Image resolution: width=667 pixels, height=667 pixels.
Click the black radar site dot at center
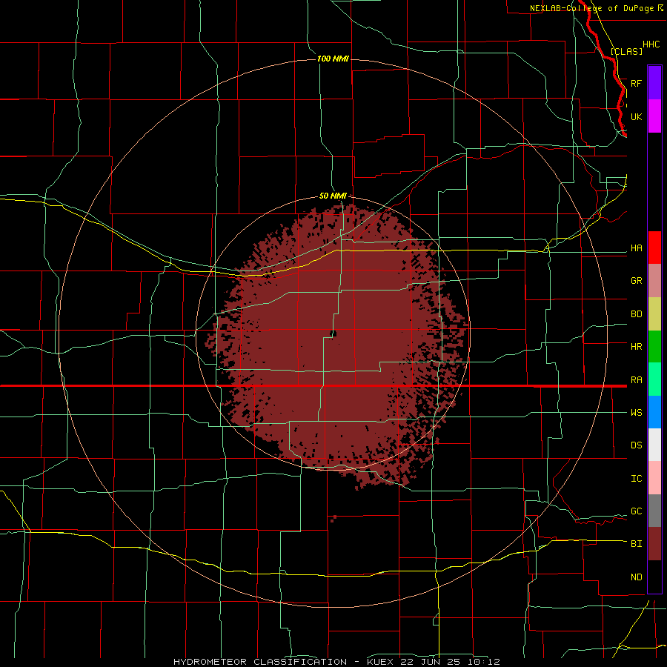333,333
